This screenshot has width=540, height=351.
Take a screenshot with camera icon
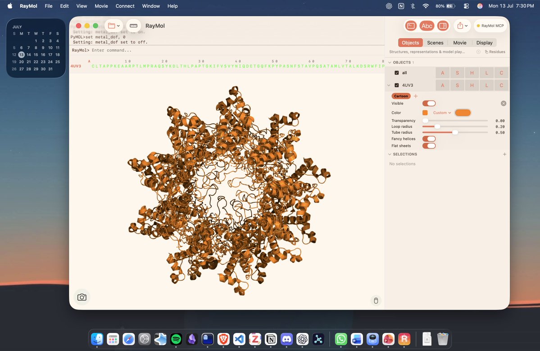click(x=82, y=297)
